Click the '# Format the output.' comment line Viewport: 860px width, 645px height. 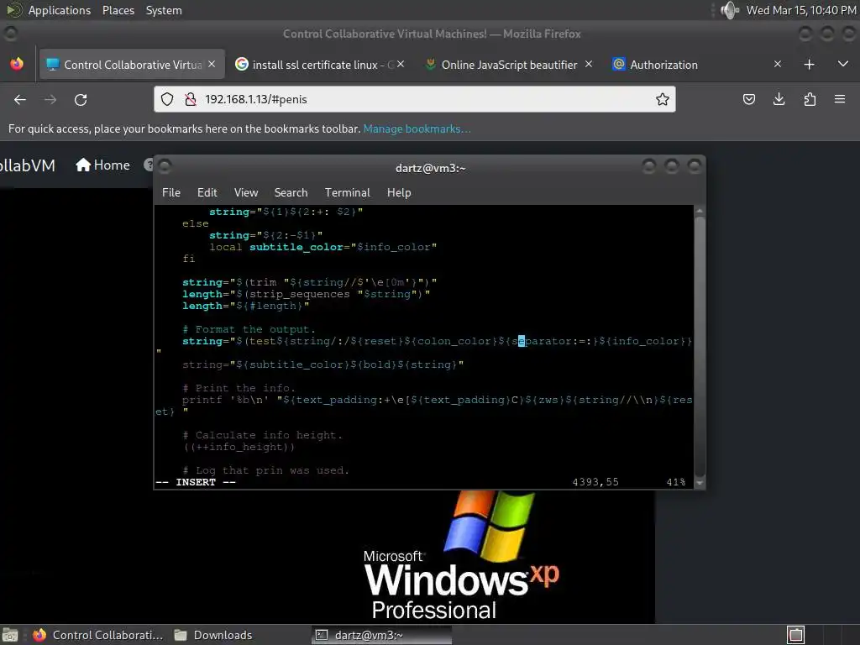click(249, 329)
